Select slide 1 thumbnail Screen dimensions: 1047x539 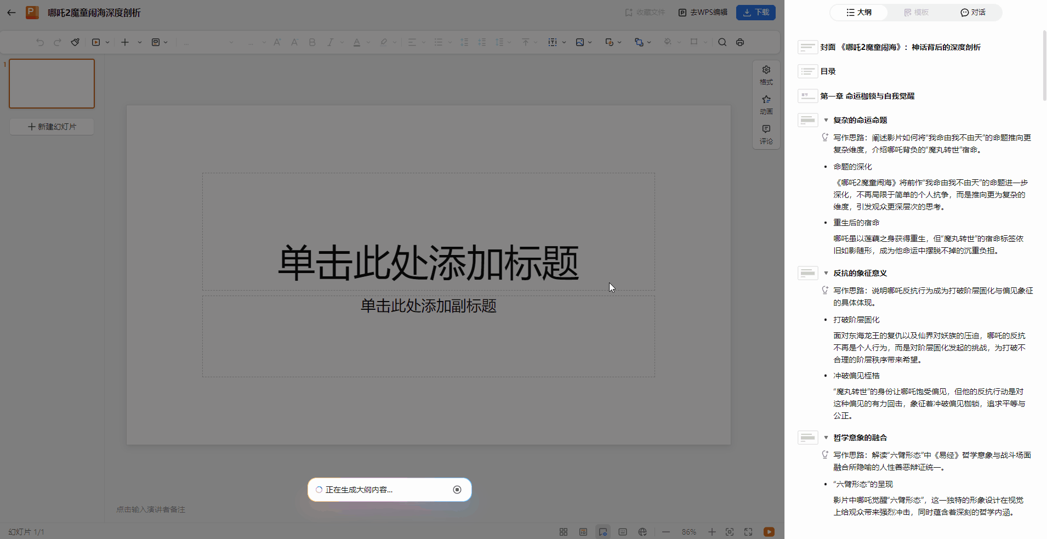pyautogui.click(x=52, y=84)
